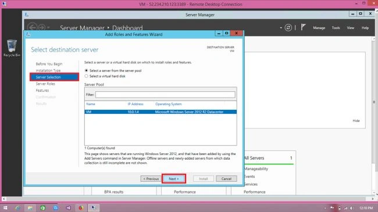Image resolution: width=378 pixels, height=212 pixels.
Task: Open Visual Studio from taskbar
Action: [x=69, y=208]
